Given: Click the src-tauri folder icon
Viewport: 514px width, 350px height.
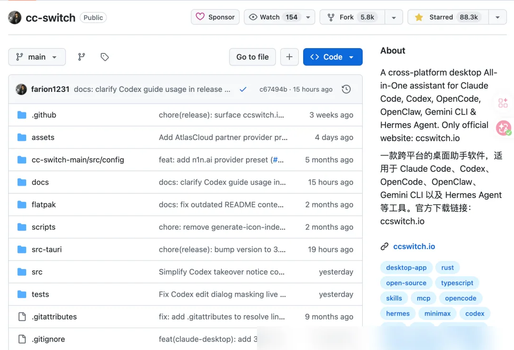Looking at the screenshot, I should pyautogui.click(x=21, y=250).
